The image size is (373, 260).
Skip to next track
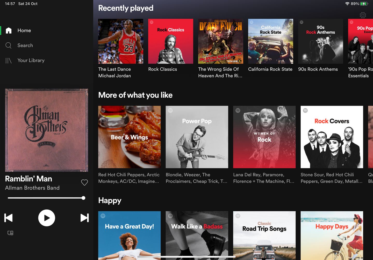[x=84, y=218]
